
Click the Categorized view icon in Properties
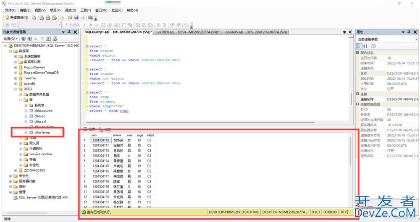point(359,46)
